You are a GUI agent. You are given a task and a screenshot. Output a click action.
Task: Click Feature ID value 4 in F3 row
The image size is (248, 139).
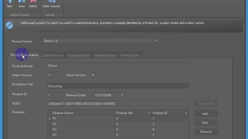tap(153, 129)
